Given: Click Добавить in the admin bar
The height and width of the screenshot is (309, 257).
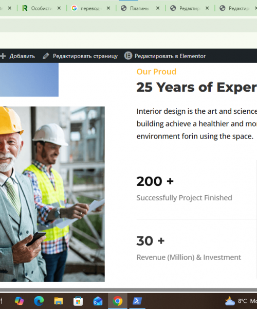Looking at the screenshot, I should coord(22,56).
